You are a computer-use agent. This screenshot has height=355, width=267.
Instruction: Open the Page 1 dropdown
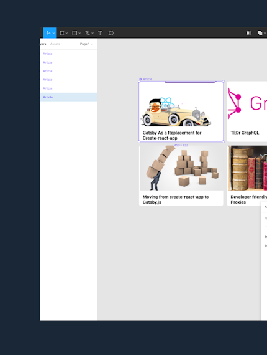pyautogui.click(x=86, y=44)
